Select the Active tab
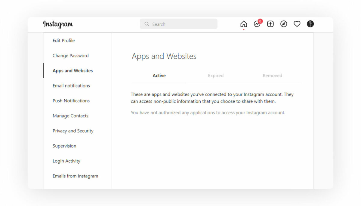The image size is (361, 206). click(x=159, y=75)
